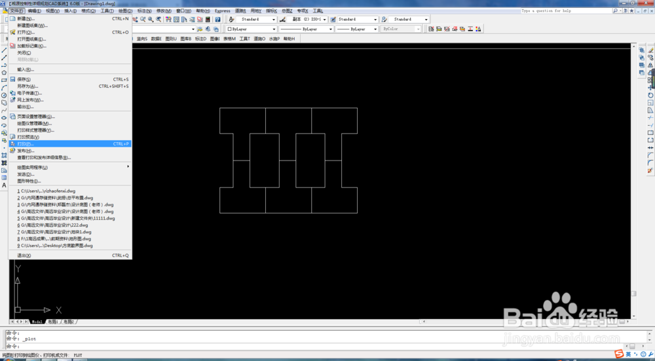
Task: Click the colored A icon in right toolbar row
Action: pyautogui.click(x=478, y=29)
